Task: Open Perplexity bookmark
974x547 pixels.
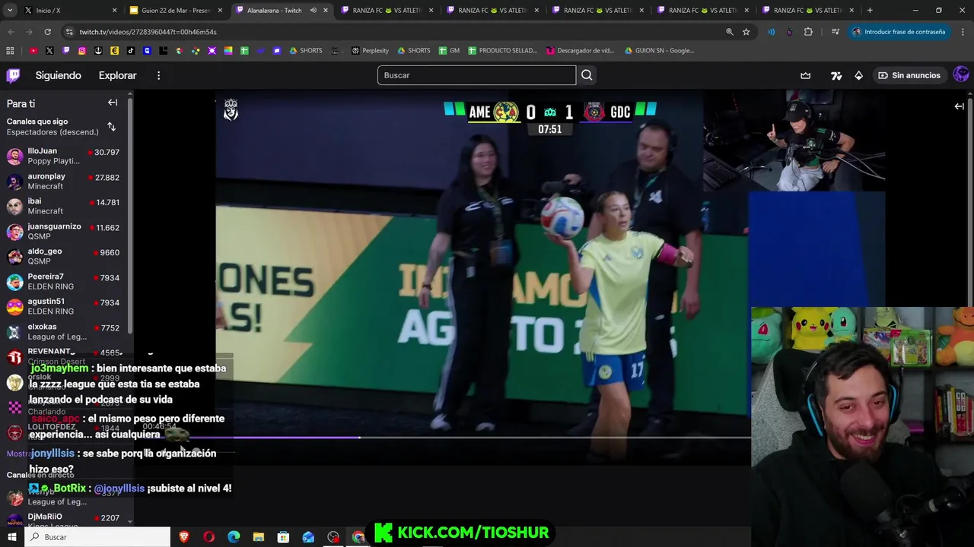Action: pos(370,51)
